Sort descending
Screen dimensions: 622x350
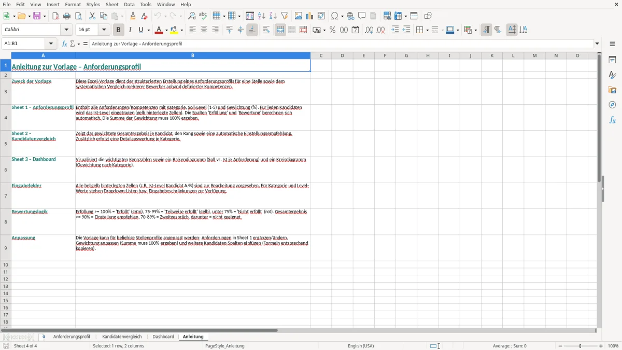click(273, 16)
